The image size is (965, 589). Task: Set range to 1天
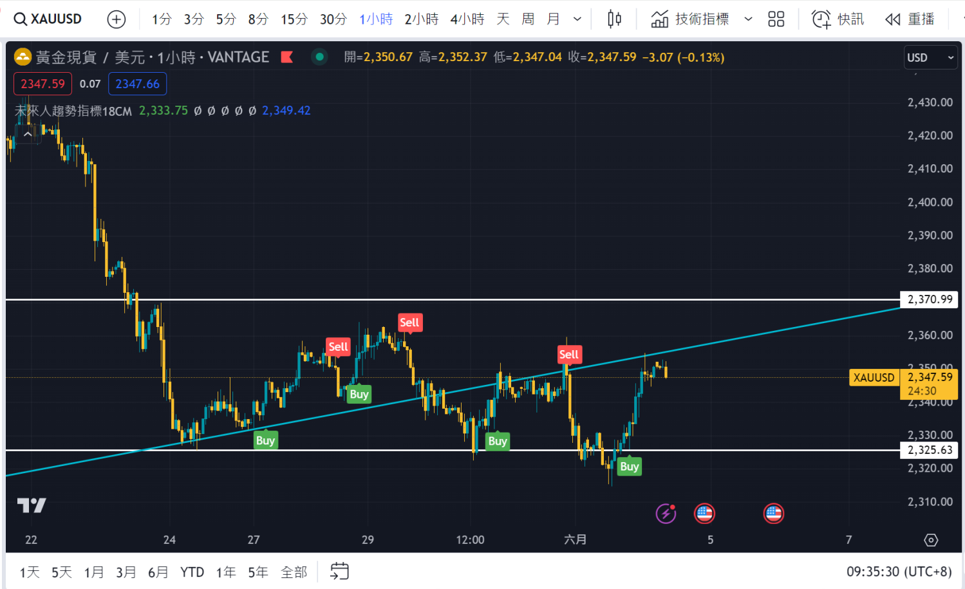coord(30,572)
